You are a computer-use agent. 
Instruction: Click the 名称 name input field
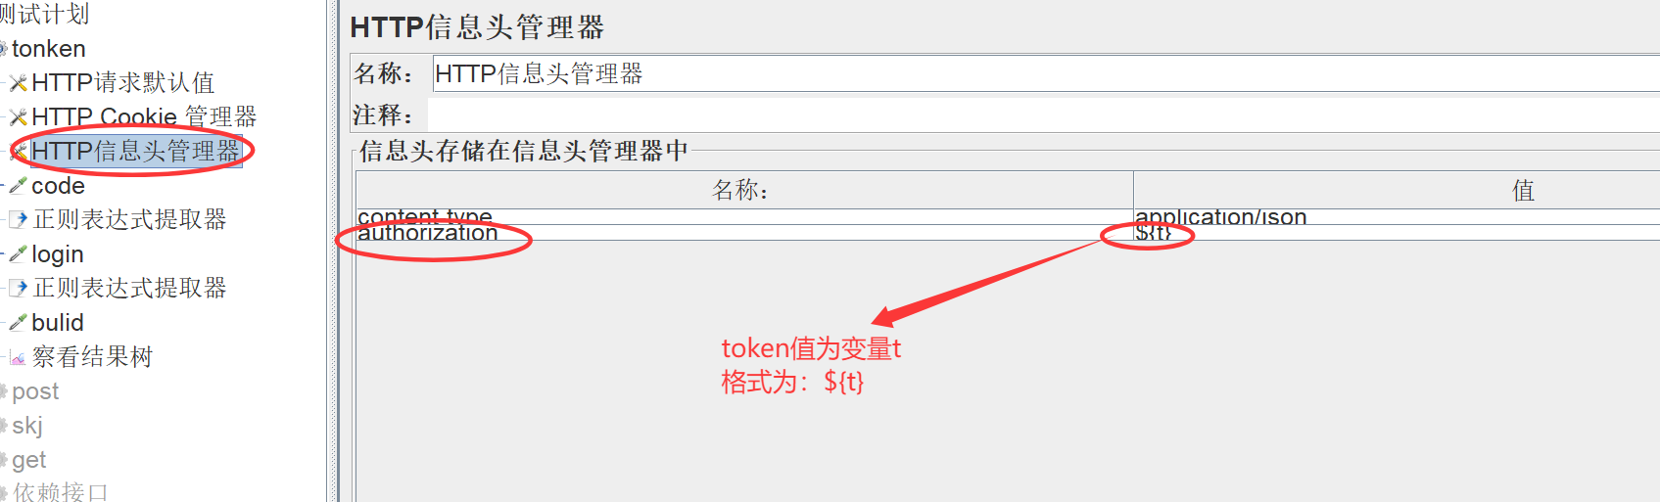1046,74
